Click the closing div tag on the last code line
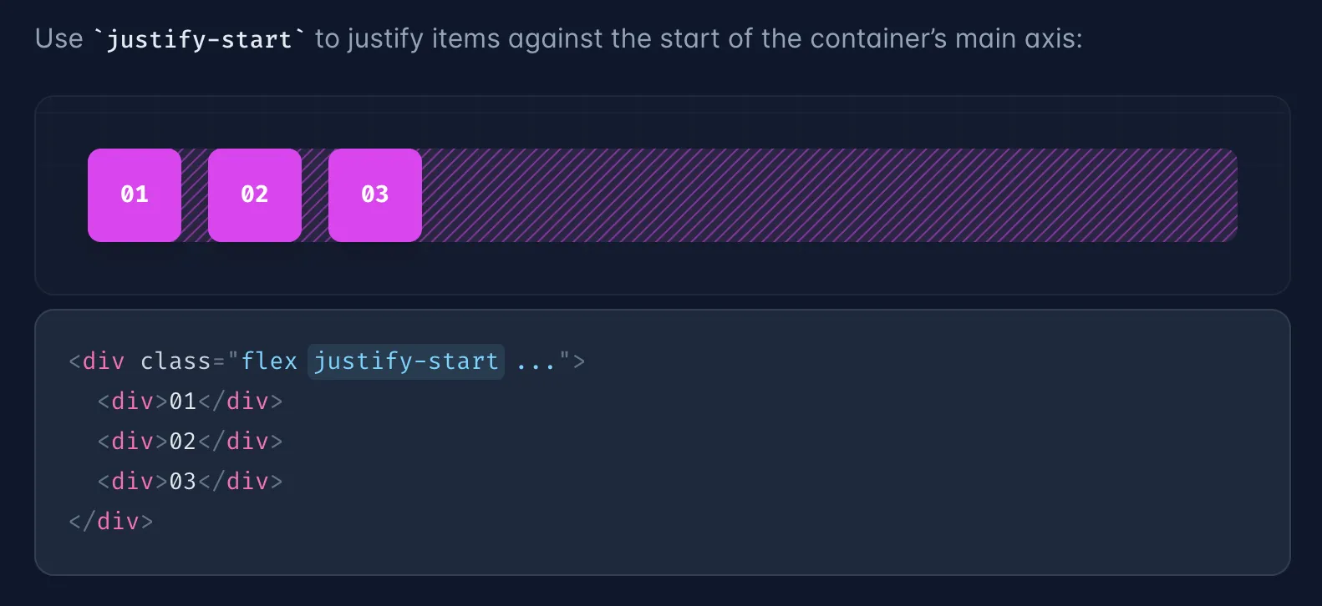The height and width of the screenshot is (606, 1322). (x=111, y=522)
